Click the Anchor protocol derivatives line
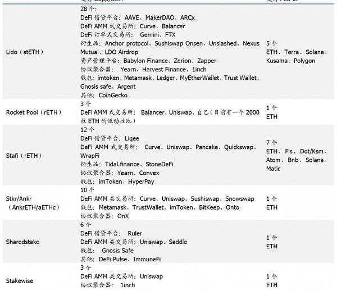 pyautogui.click(x=168, y=43)
